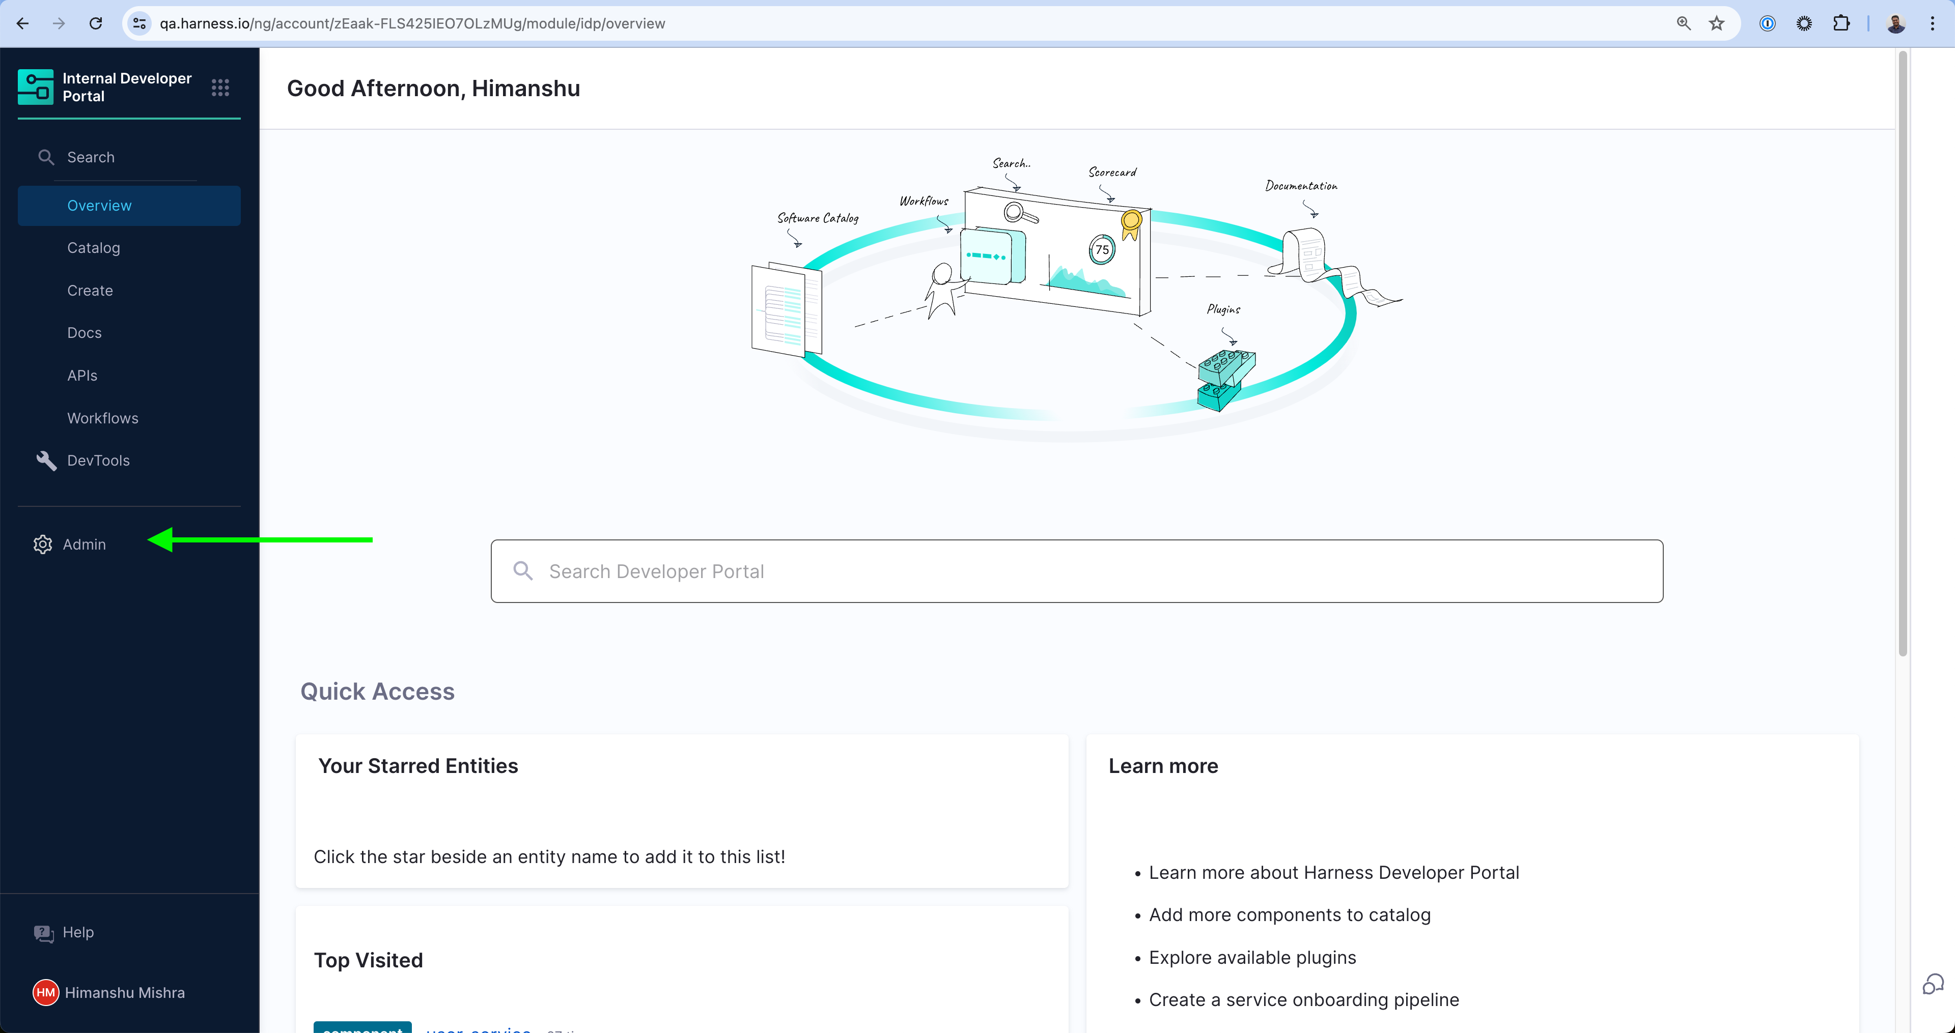Open Chrome three-dot menu
Screen dimensions: 1955x1033
(x=1932, y=23)
